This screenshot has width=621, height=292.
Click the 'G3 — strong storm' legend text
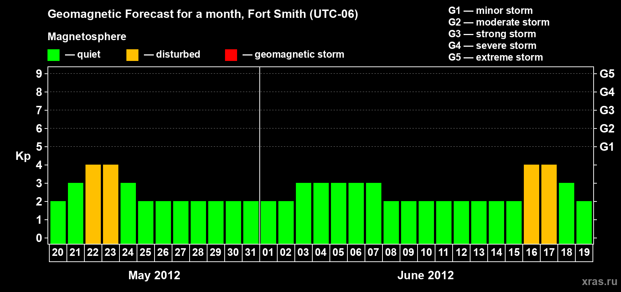(492, 34)
